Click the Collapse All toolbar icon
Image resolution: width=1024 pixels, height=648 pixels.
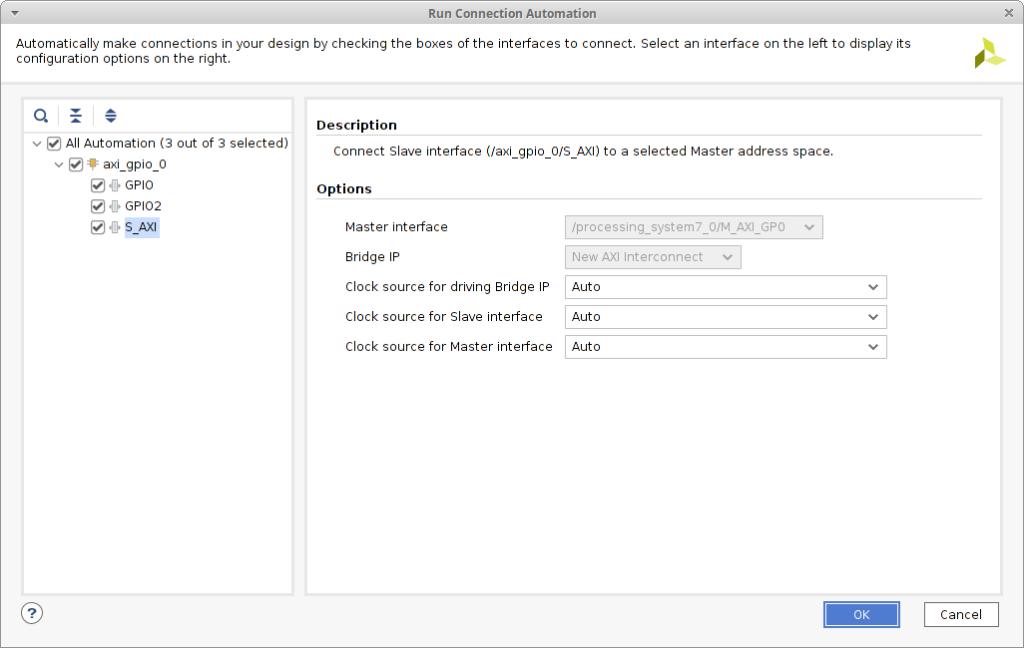pos(76,116)
